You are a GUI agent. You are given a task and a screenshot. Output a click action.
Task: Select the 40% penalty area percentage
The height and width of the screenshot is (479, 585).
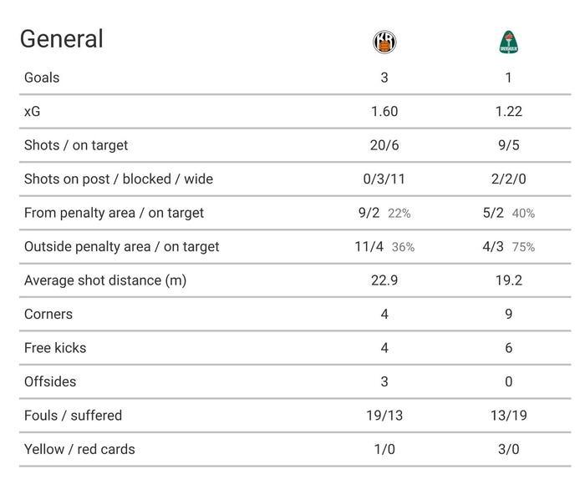[x=523, y=214]
